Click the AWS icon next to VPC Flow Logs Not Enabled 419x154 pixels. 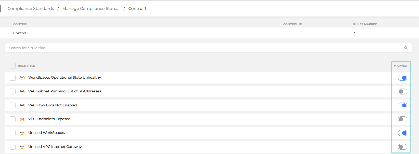[22, 105]
